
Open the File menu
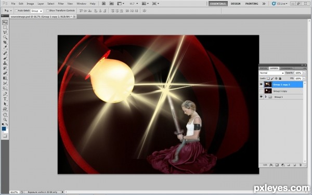13,4
